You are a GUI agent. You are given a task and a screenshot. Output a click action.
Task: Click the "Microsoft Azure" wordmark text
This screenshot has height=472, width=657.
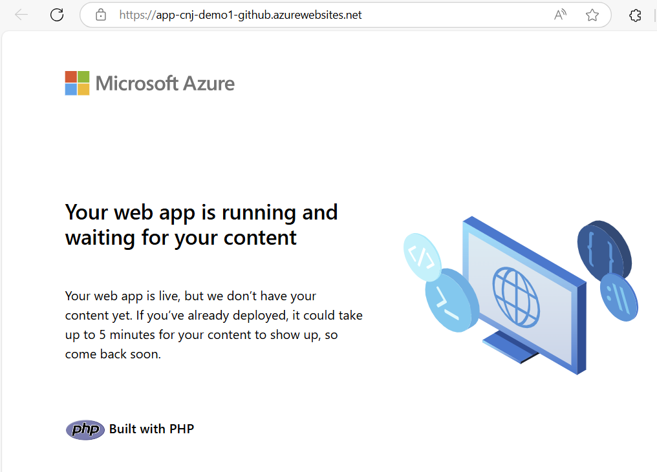click(x=165, y=83)
